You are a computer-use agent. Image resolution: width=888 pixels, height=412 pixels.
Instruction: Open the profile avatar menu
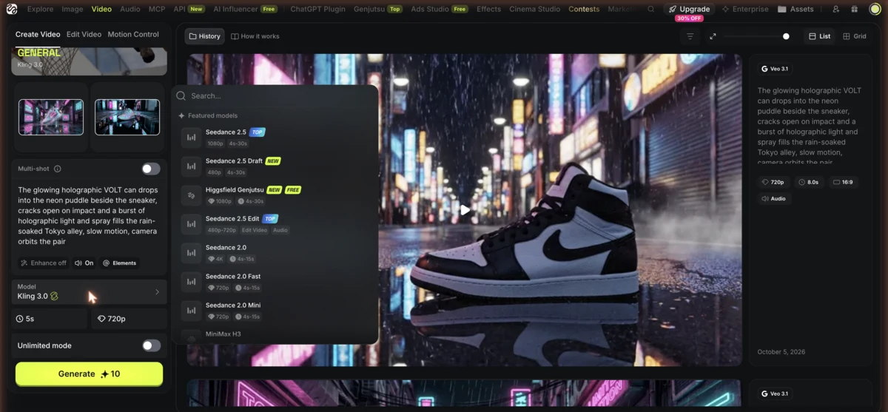pos(875,9)
